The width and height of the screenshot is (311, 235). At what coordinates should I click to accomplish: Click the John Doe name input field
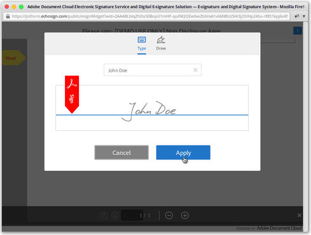(153, 70)
